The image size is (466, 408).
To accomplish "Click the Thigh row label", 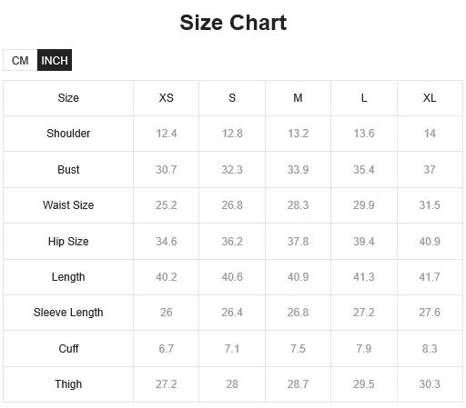I will [68, 384].
